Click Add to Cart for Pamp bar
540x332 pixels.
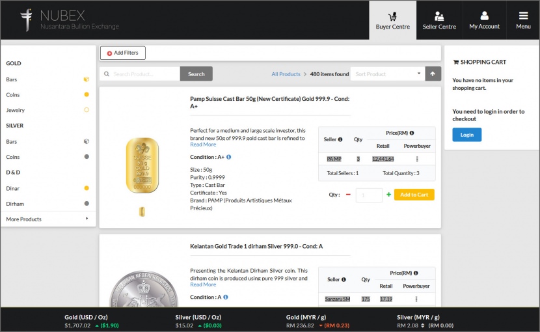click(414, 195)
